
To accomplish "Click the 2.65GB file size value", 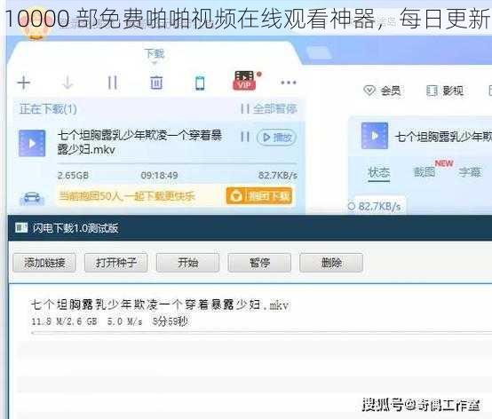I will tap(73, 175).
